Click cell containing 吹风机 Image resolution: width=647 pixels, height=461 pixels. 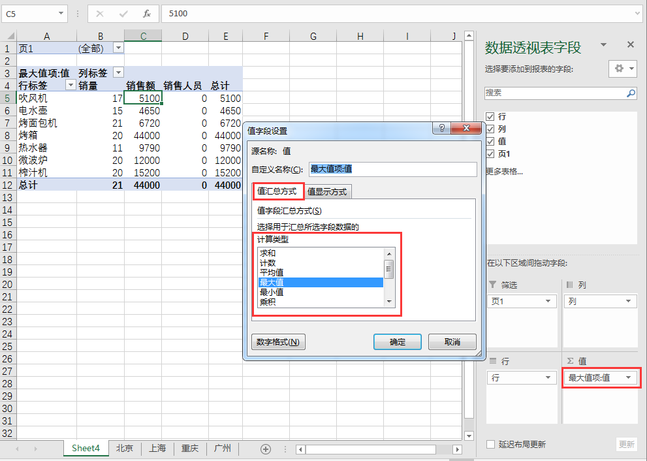click(x=46, y=98)
